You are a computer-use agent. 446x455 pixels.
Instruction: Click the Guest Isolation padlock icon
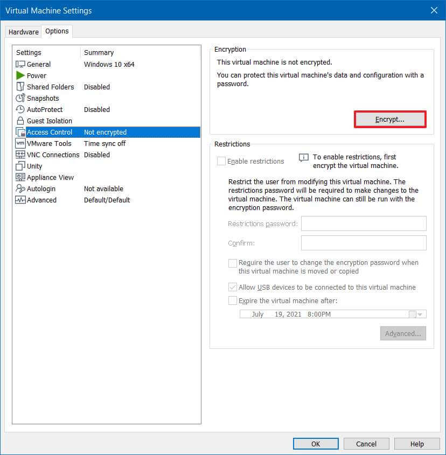click(x=20, y=121)
